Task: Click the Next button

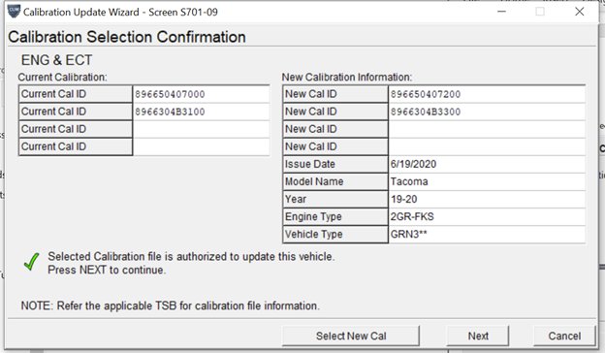Action: coord(478,336)
